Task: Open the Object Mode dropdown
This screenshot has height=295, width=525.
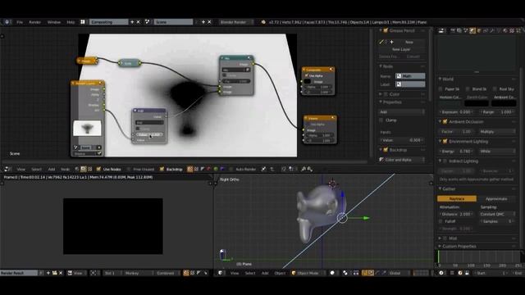Action: tap(308, 273)
